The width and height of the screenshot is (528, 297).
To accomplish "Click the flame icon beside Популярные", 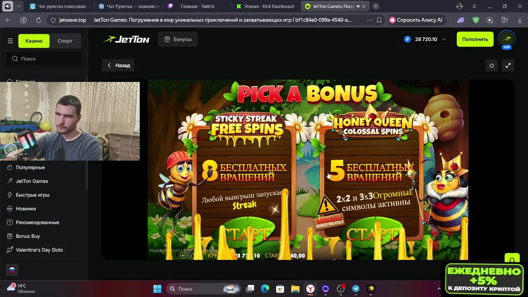I will pyautogui.click(x=10, y=167).
